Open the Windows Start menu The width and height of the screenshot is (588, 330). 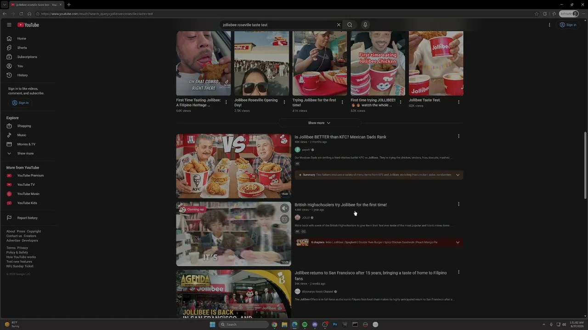(212, 324)
